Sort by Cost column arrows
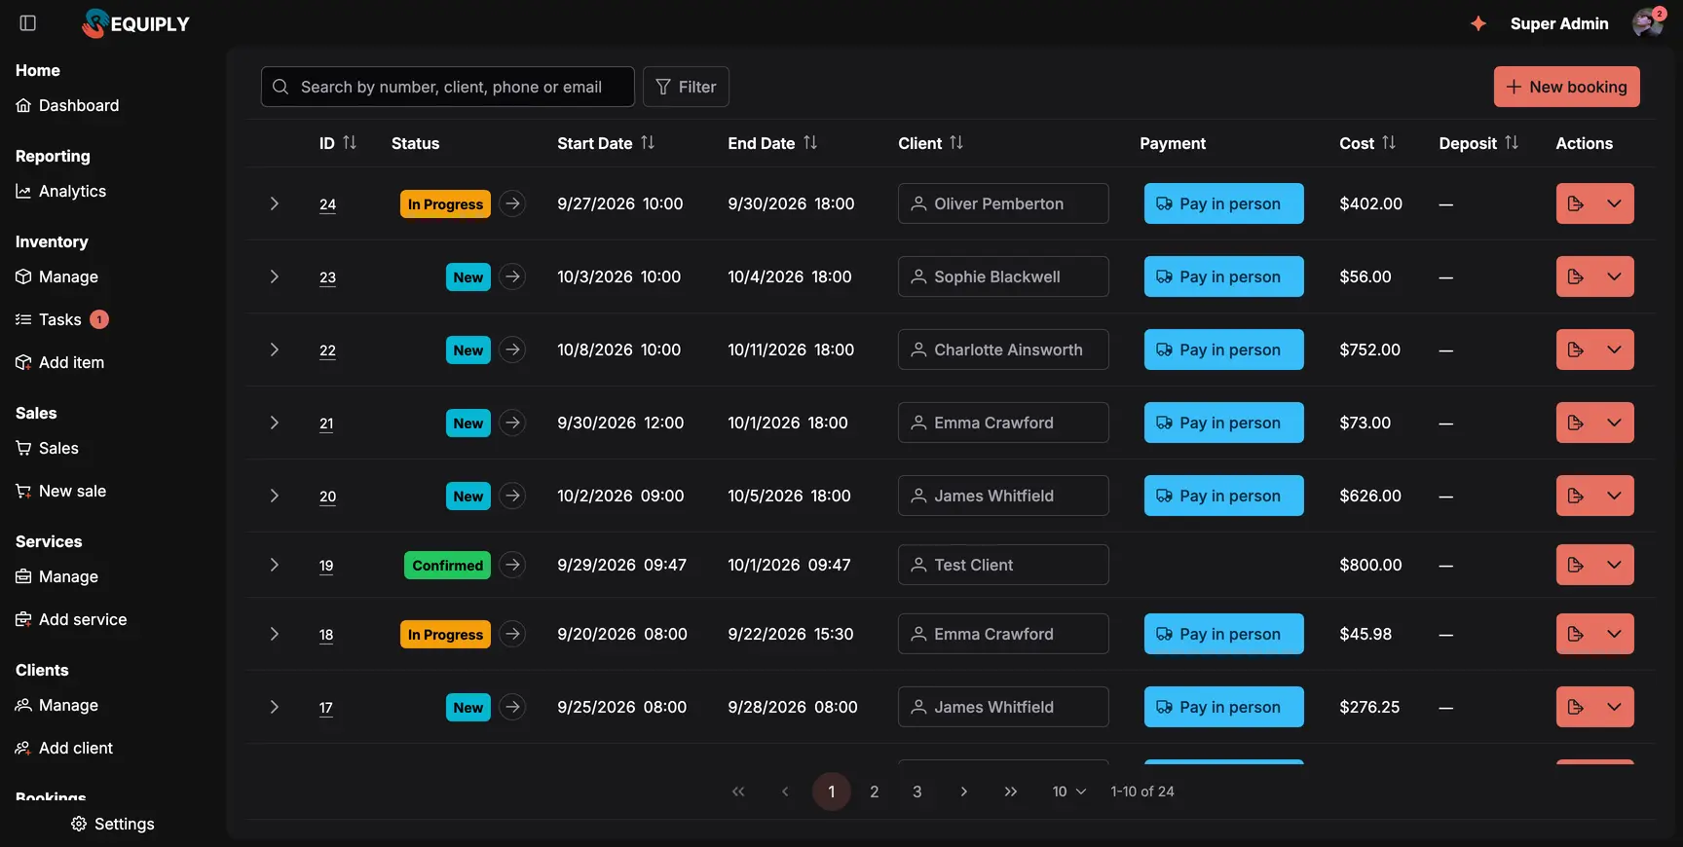Viewport: 1683px width, 847px height. tap(1389, 143)
